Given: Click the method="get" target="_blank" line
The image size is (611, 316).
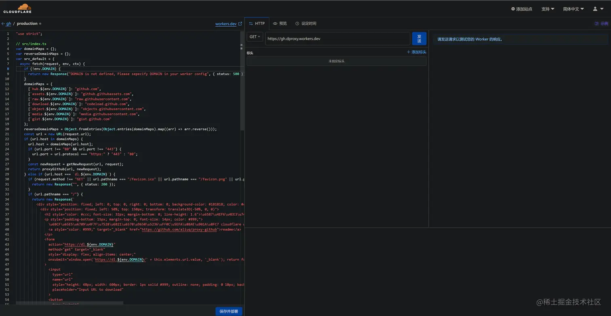Looking at the screenshot, I should (x=77, y=249).
